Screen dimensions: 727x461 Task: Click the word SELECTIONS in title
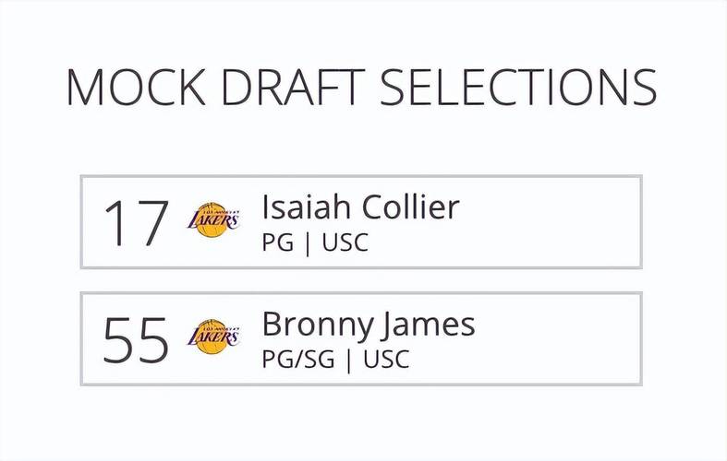coord(518,88)
